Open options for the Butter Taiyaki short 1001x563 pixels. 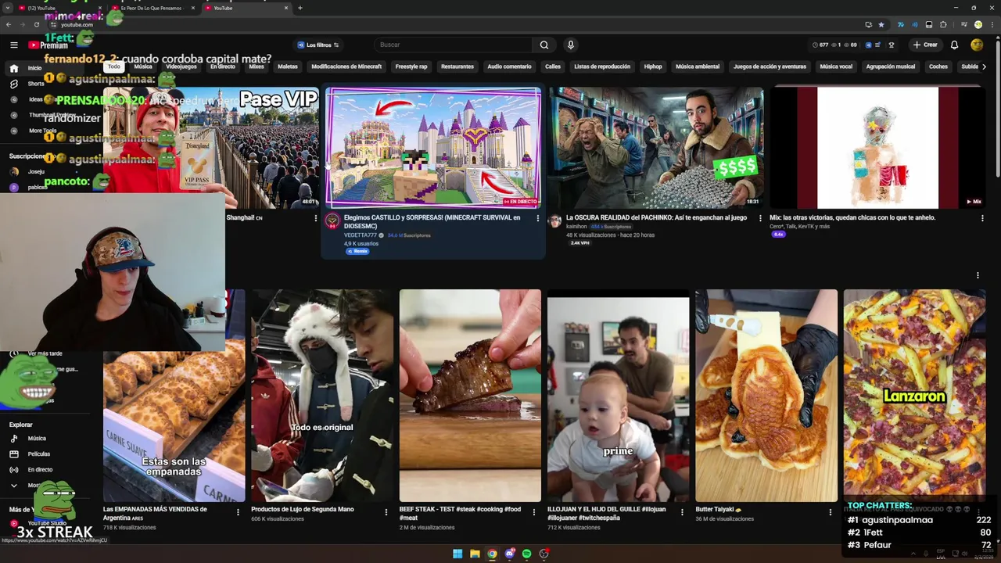pyautogui.click(x=831, y=512)
